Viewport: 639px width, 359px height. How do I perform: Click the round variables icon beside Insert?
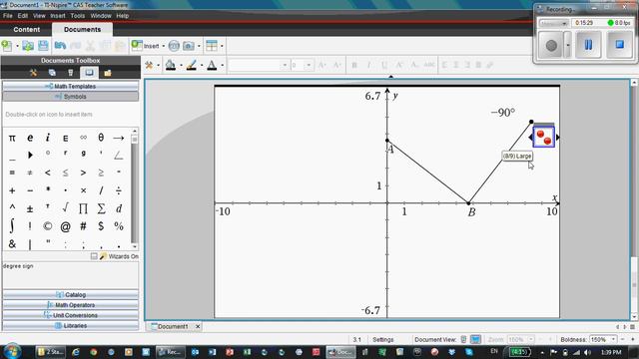tap(174, 46)
